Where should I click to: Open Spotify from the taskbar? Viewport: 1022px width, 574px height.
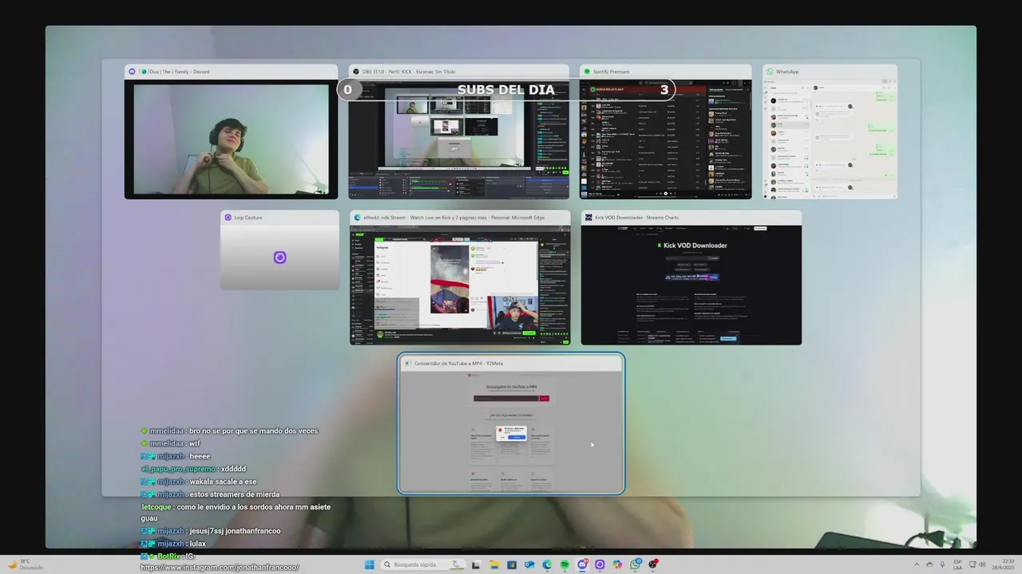click(564, 564)
